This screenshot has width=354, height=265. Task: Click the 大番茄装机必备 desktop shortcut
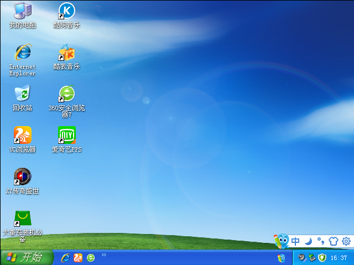coord(23,226)
